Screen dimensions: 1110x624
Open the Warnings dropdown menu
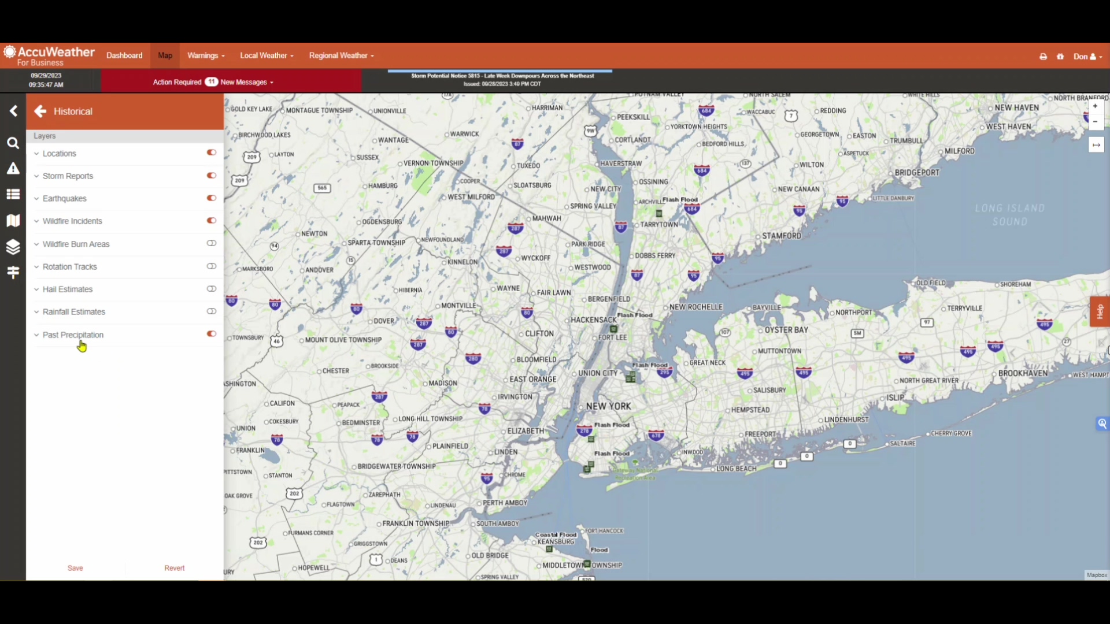coord(206,55)
